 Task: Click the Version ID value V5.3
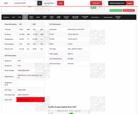(x=19, y=66)
